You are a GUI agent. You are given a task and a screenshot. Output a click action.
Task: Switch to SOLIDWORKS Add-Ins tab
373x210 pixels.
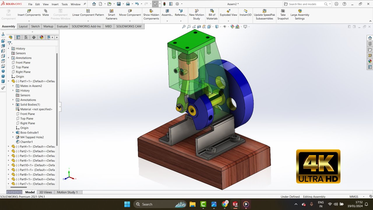point(86,26)
